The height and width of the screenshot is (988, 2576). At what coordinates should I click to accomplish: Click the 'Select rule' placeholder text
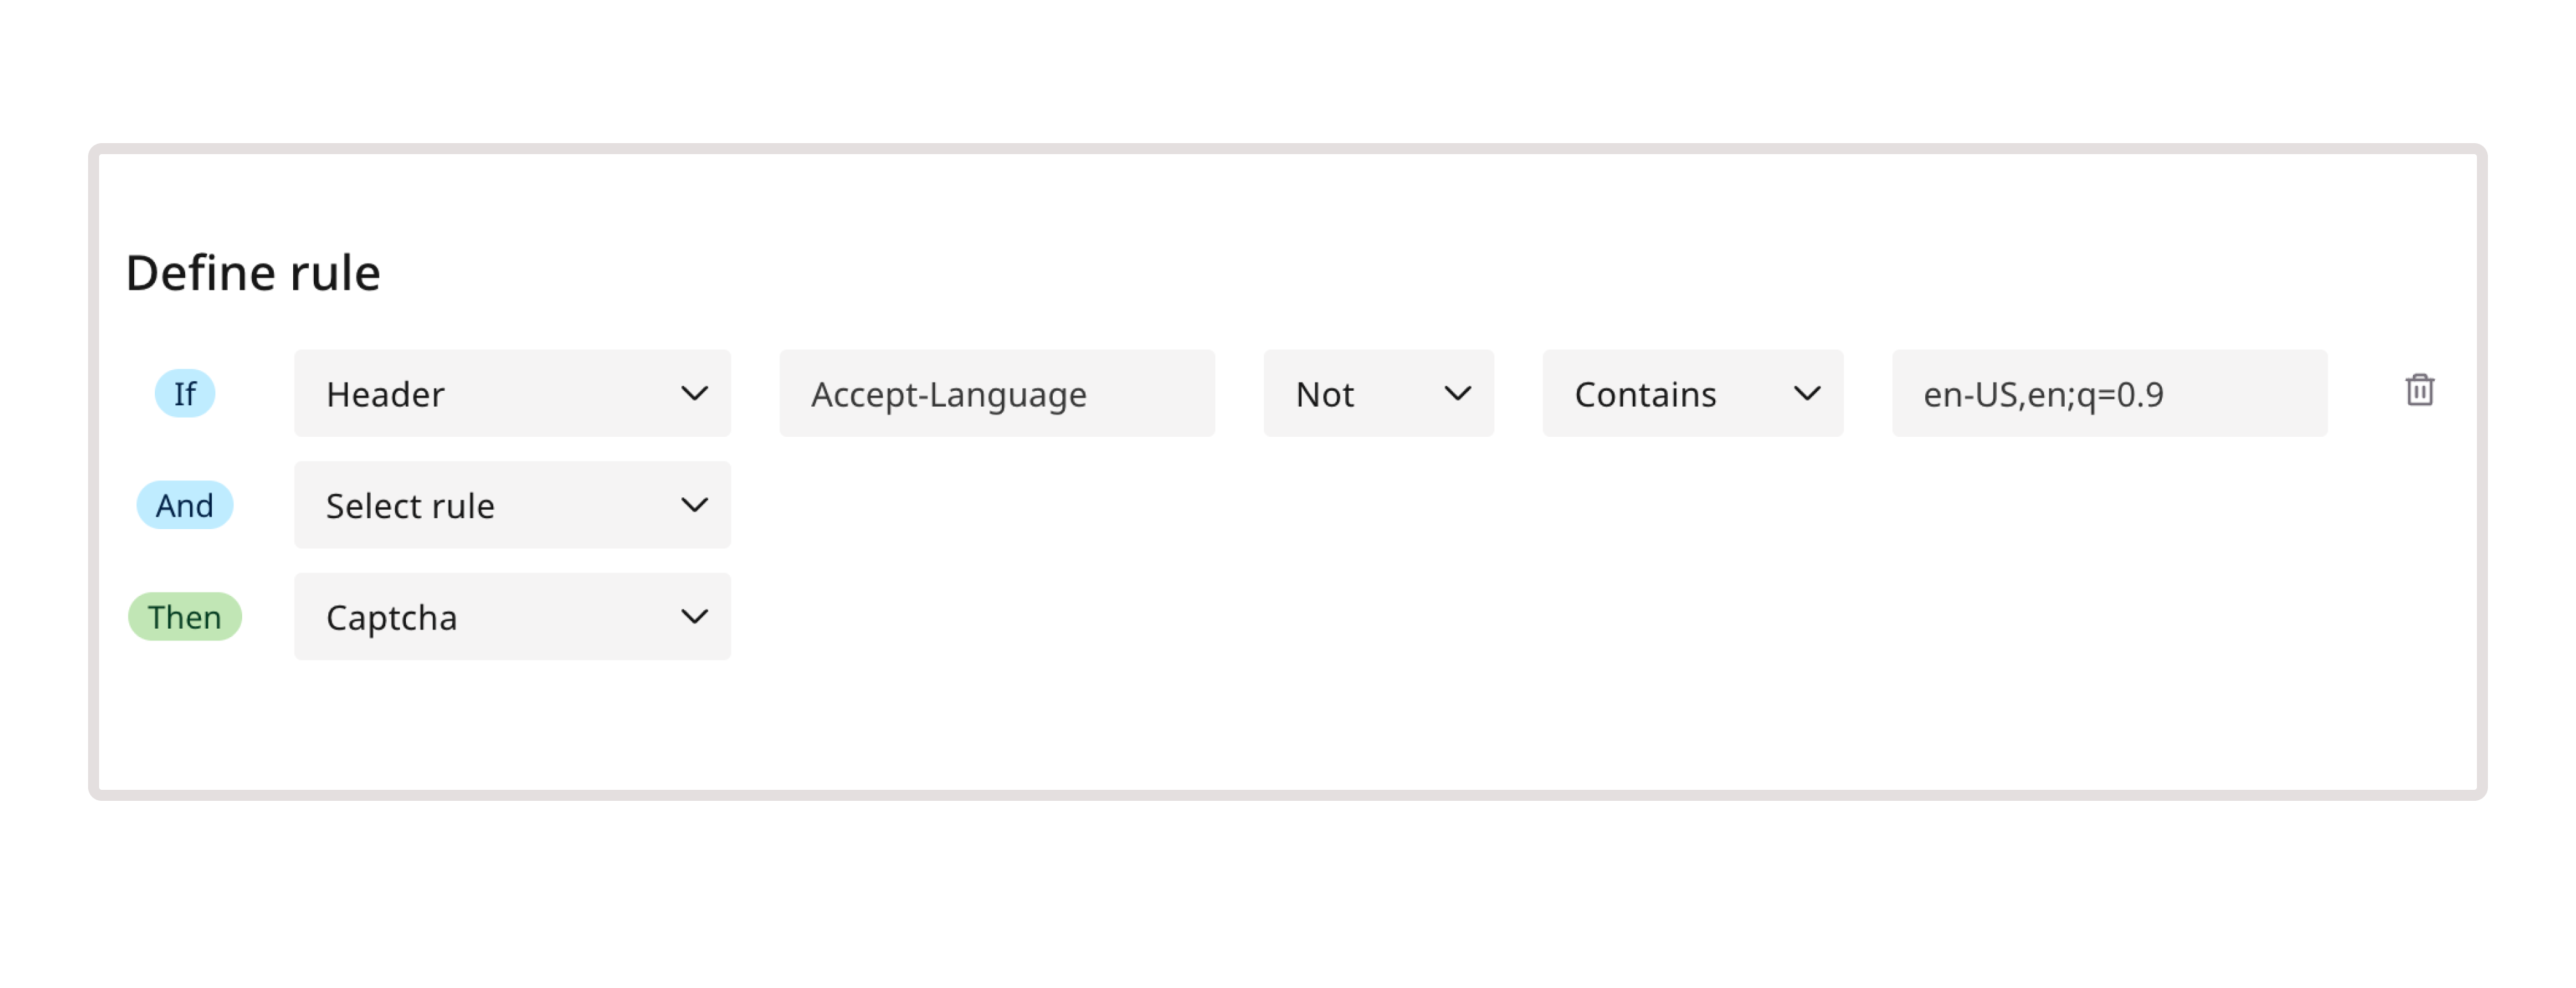[410, 506]
